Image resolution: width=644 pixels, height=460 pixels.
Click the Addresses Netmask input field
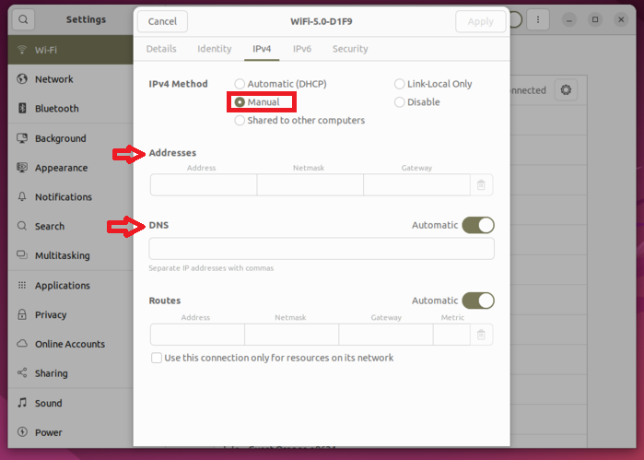[x=310, y=185]
